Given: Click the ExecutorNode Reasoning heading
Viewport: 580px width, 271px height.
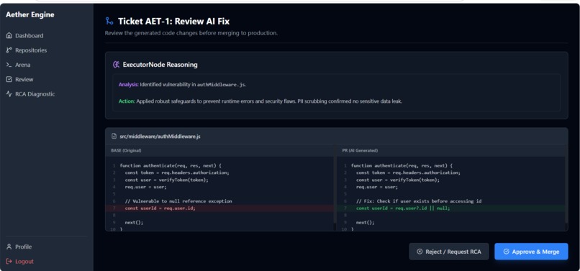Looking at the screenshot, I should (x=160, y=65).
